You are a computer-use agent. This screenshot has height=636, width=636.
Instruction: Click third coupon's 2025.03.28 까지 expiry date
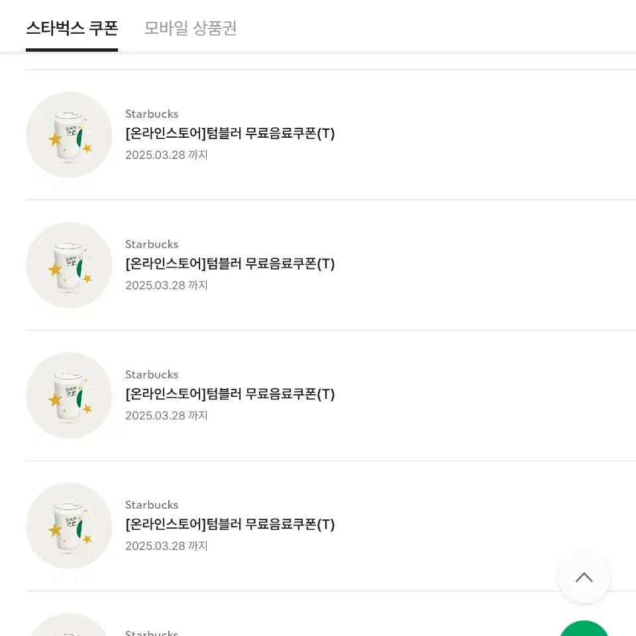pos(166,415)
